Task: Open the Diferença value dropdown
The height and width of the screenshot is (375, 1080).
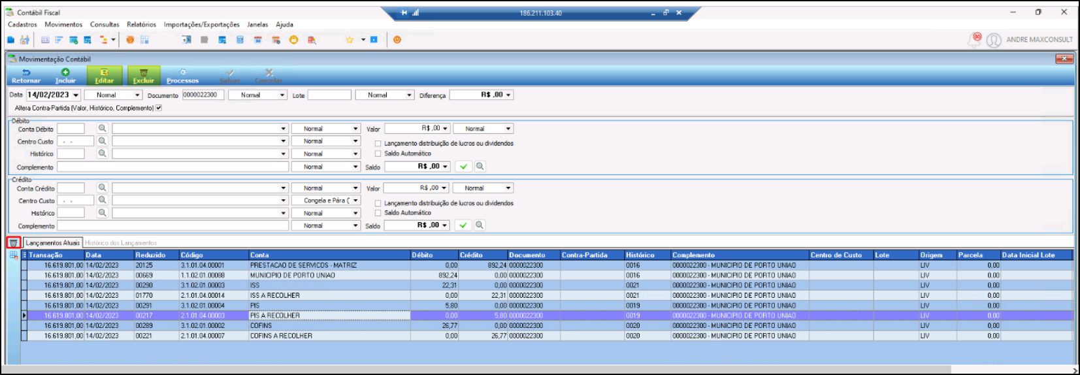Action: (x=508, y=95)
